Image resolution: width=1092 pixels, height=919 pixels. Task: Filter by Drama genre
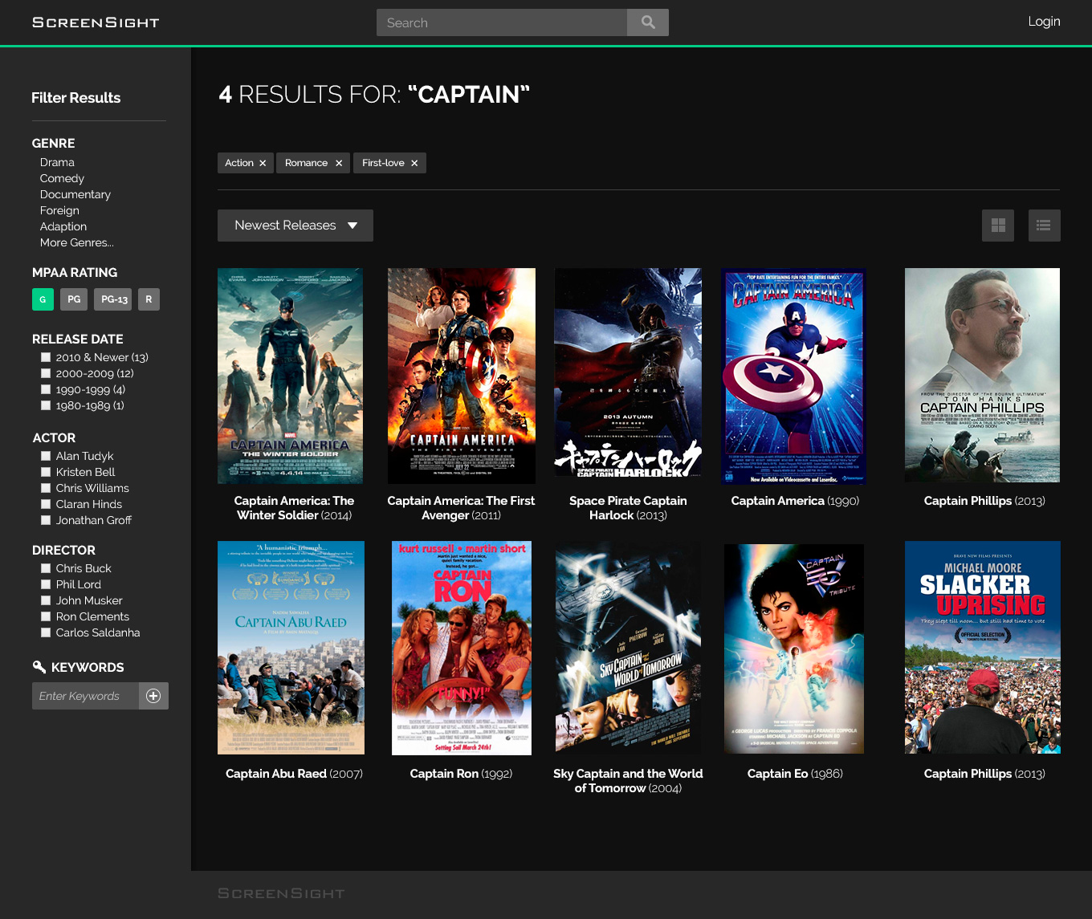57,162
